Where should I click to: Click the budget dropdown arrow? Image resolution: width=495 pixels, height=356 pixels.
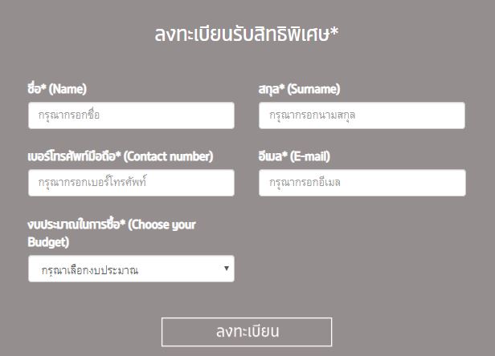pyautogui.click(x=227, y=269)
